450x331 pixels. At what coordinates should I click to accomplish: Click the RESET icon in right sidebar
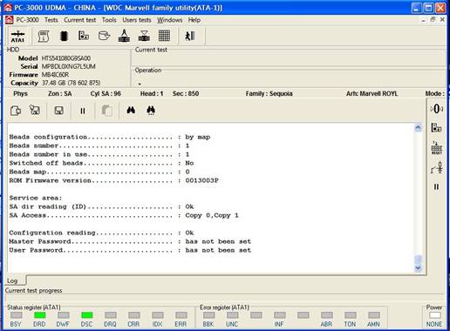pos(437,147)
